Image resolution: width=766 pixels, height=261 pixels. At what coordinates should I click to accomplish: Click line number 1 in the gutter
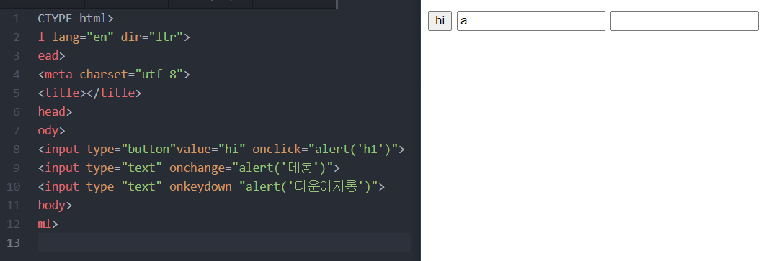tap(17, 19)
